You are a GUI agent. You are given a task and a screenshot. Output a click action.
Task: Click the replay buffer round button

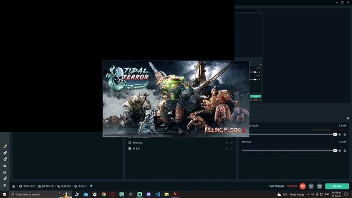click(311, 186)
